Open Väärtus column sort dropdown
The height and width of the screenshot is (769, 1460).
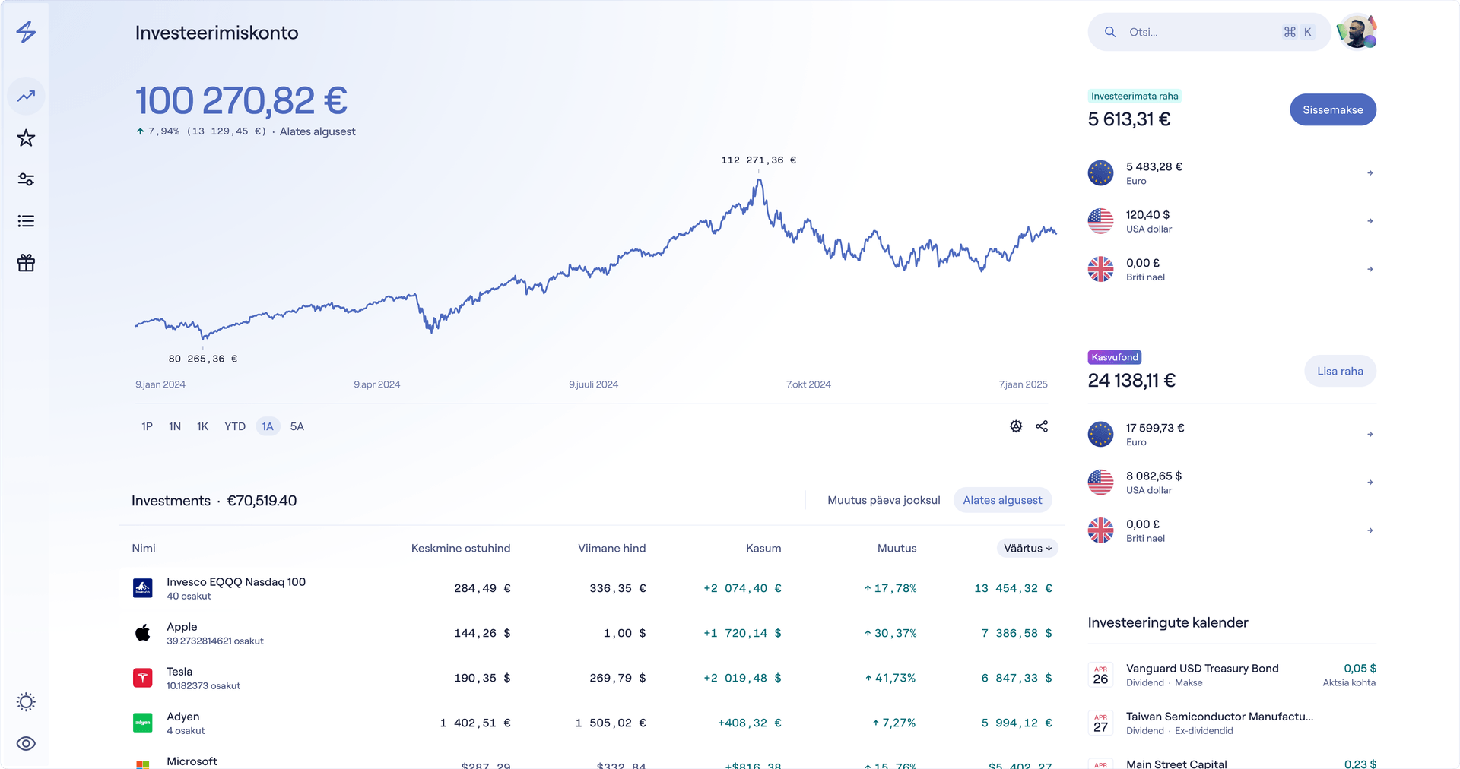[1027, 548]
